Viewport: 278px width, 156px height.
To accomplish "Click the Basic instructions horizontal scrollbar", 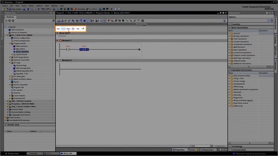I will [251, 67].
